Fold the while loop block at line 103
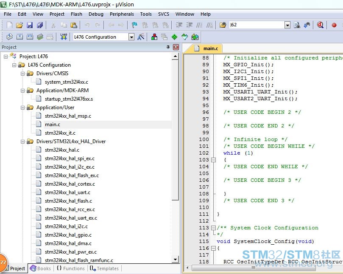Viewport: 343px width, 274px height. point(214,160)
